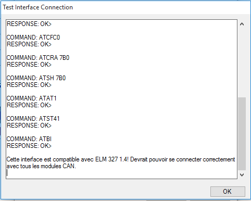This screenshot has height=201, width=251.
Task: Click the RESPONSE line under ATSH 7B0
Action: click(x=29, y=85)
